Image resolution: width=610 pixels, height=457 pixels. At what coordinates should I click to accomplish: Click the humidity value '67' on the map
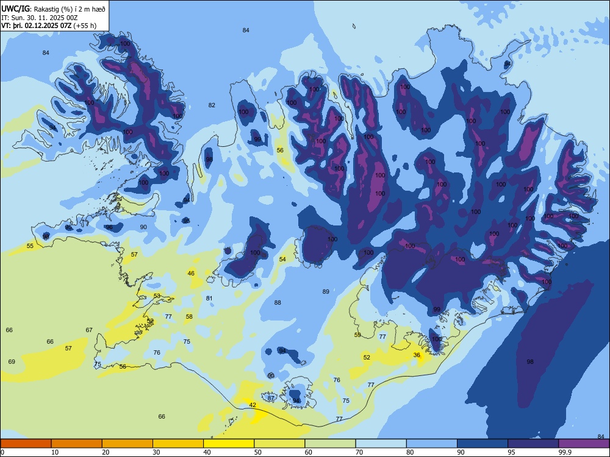89,330
